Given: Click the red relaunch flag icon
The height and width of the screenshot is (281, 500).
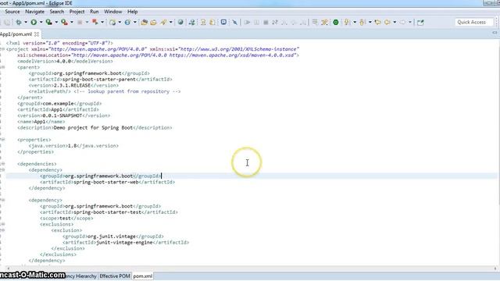Looking at the screenshot, I should (95, 23).
